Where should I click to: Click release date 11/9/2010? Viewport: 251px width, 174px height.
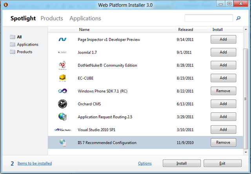(x=185, y=143)
